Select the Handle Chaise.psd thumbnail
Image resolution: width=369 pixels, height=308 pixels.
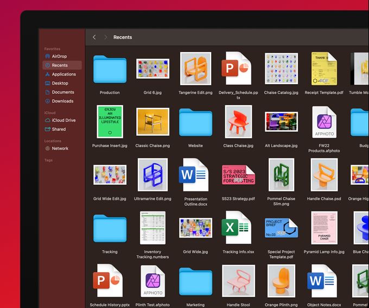click(325, 175)
